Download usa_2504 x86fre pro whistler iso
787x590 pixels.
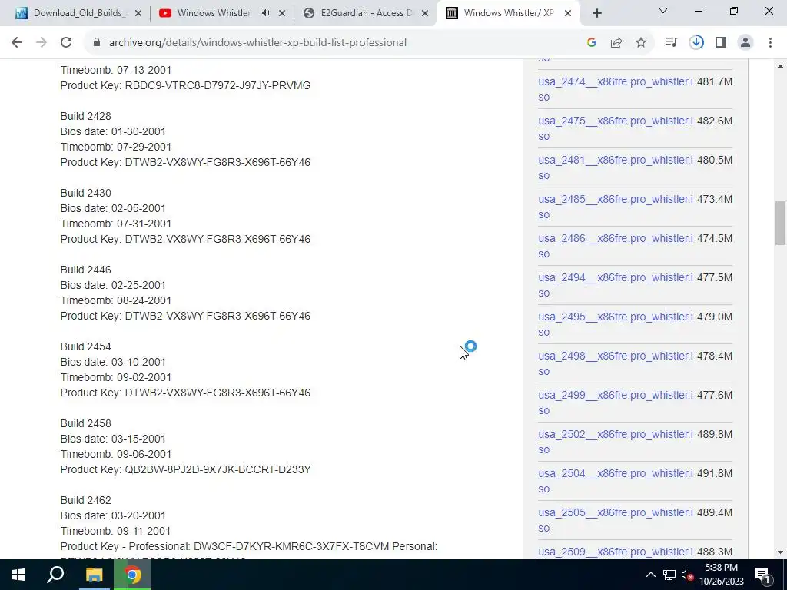pos(616,480)
